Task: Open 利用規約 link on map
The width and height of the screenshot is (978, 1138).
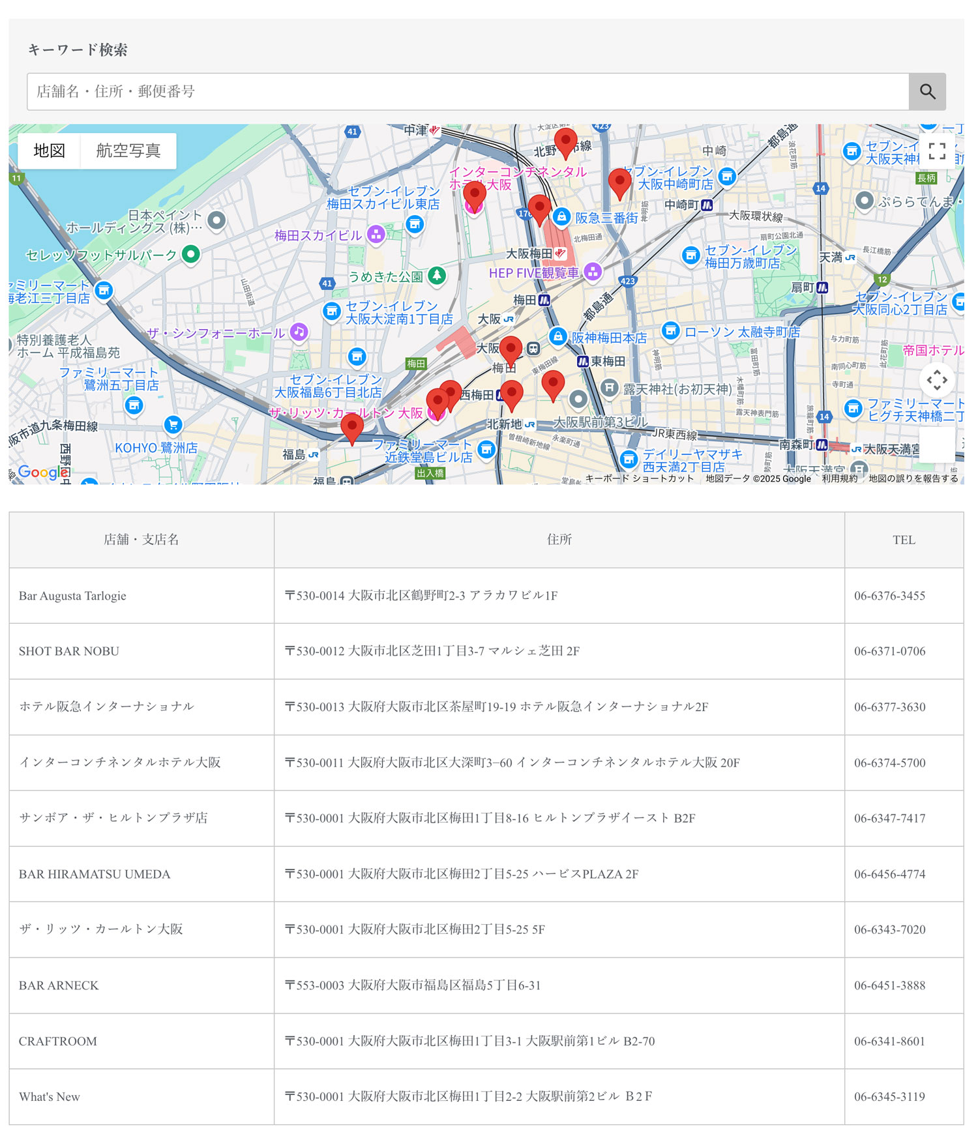Action: point(840,478)
